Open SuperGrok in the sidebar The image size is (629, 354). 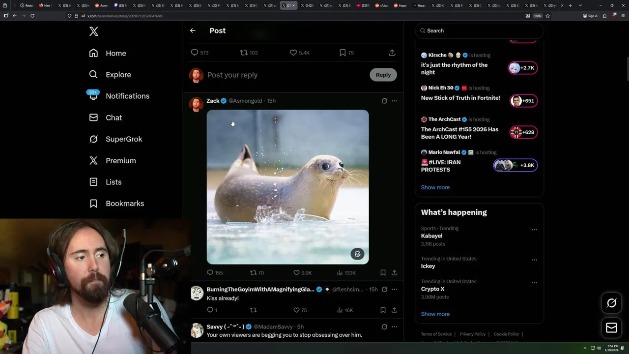click(x=115, y=139)
